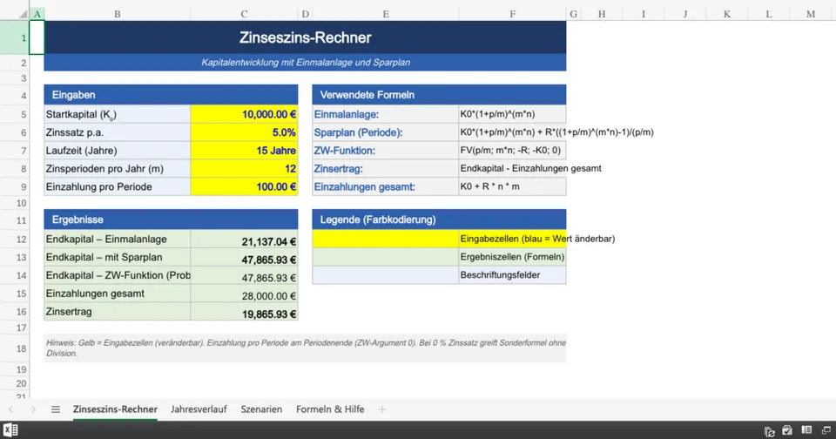
Task: Click the Einmalanlage: formula label
Action: tap(386, 114)
